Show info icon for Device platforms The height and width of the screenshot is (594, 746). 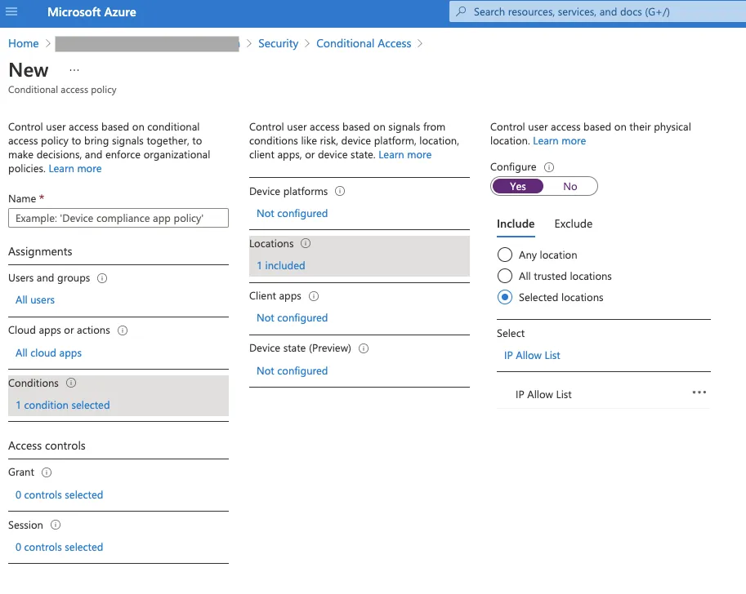click(340, 192)
